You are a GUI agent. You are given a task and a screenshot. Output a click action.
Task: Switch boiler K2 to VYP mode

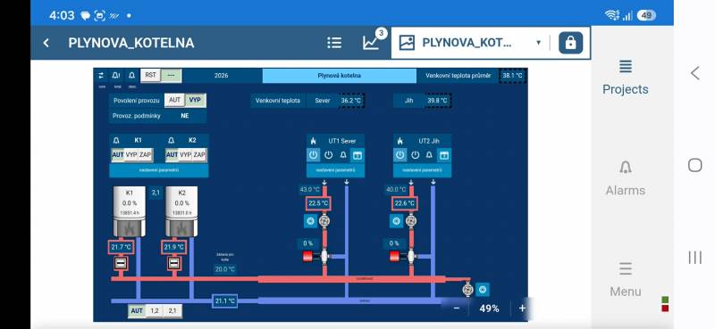(x=185, y=155)
